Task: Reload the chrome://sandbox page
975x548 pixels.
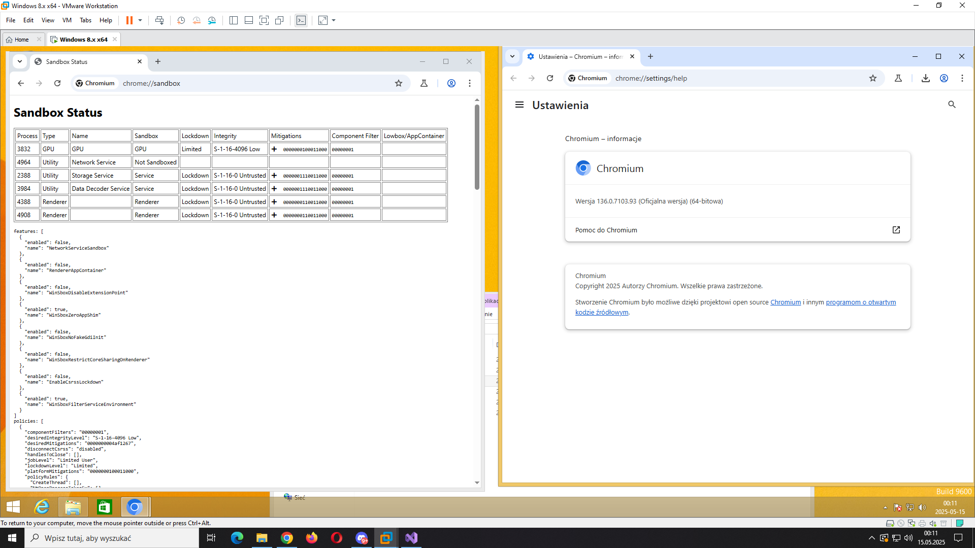Action: tap(57, 83)
